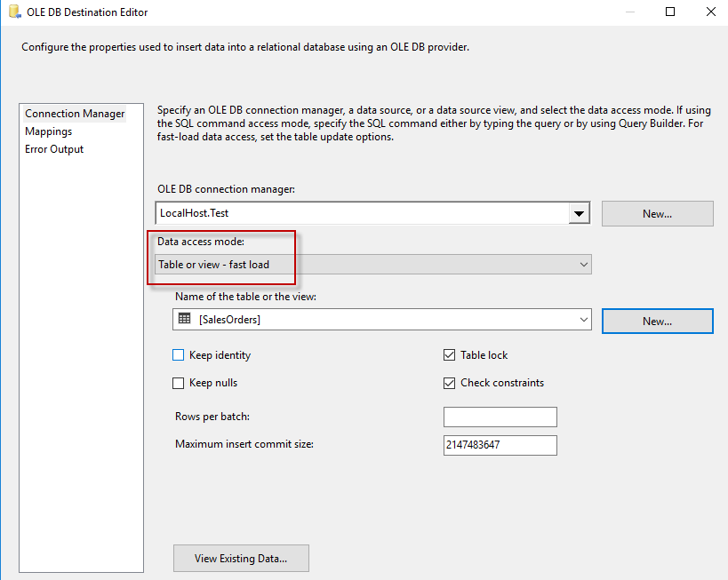728x580 pixels.
Task: Switch to the Mappings page
Action: coord(49,131)
